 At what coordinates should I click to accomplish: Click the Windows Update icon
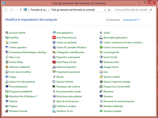click(101, 111)
